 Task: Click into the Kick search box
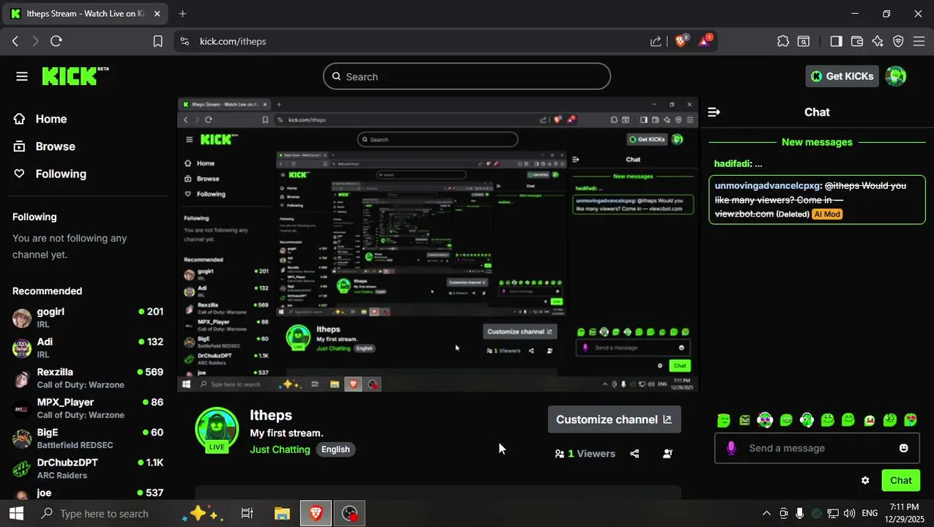467,76
